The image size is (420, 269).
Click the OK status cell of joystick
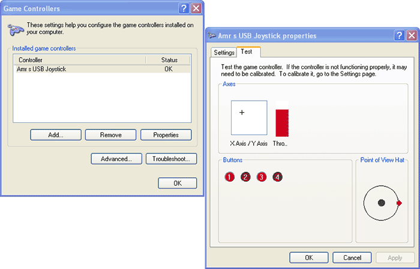pos(169,69)
